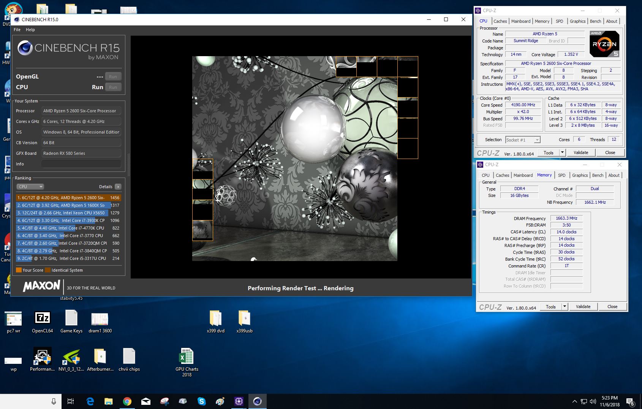Click Validate in bottom CPU-Z window
This screenshot has height=409, width=642.
coord(583,307)
